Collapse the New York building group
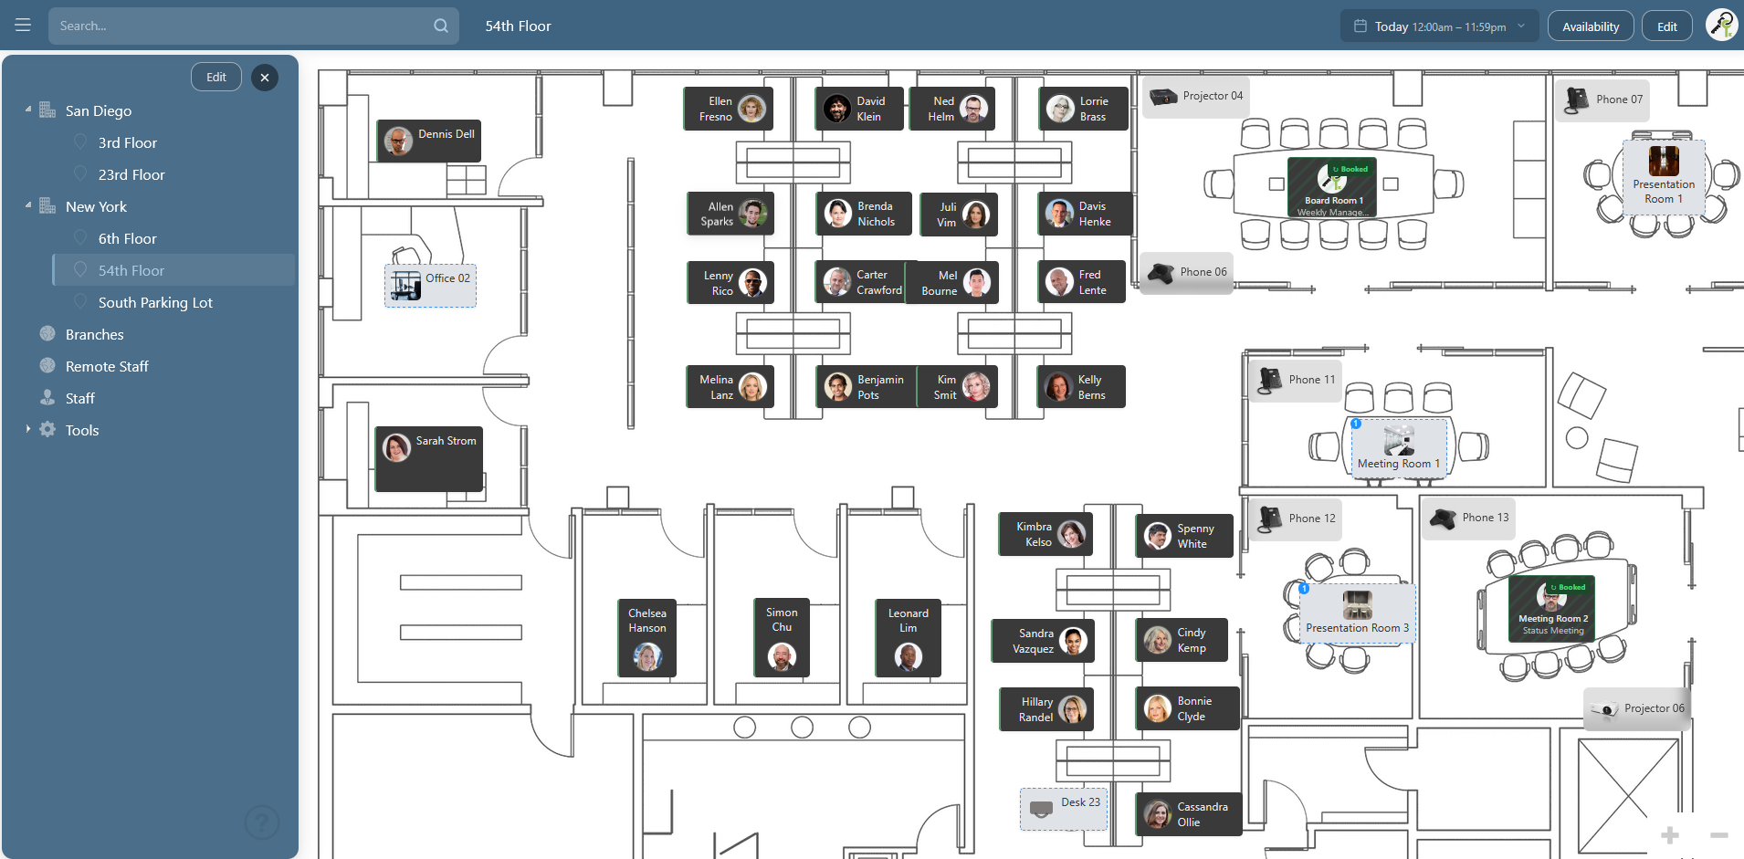The height and width of the screenshot is (859, 1744). [26, 205]
